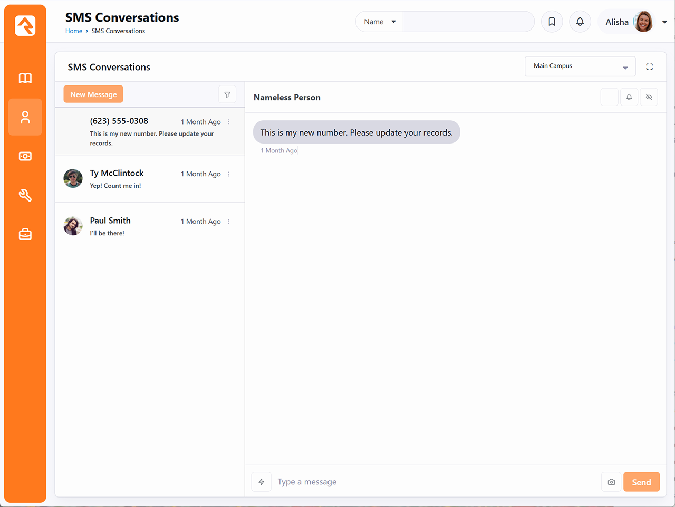Expand the Alisha user menu arrow
Screen dimensions: 675x507
pos(664,22)
